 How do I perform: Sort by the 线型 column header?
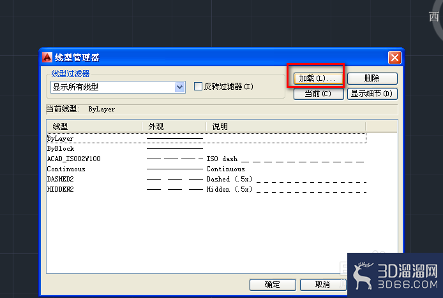click(x=94, y=126)
